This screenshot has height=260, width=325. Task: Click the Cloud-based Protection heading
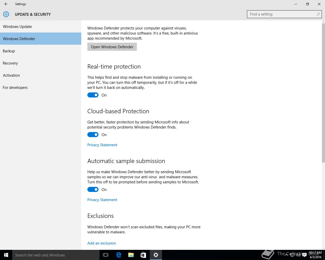118,111
